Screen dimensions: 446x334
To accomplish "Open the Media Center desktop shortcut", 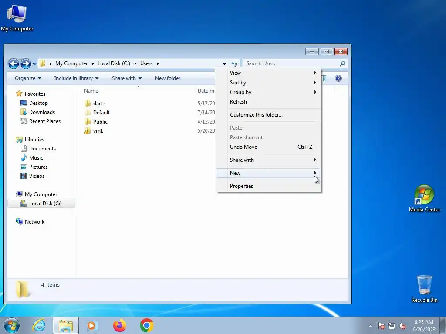I will tap(424, 198).
